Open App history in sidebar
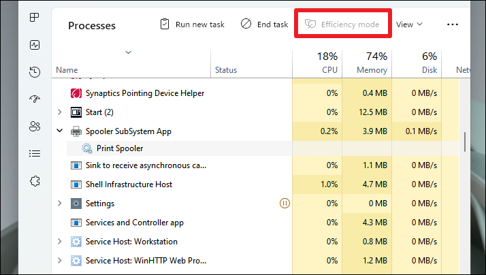Screen dimensions: 486x275 34,72
